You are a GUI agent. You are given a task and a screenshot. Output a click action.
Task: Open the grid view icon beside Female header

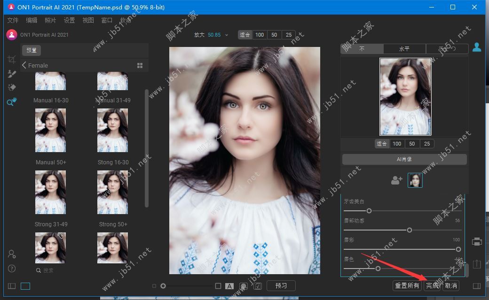point(140,65)
